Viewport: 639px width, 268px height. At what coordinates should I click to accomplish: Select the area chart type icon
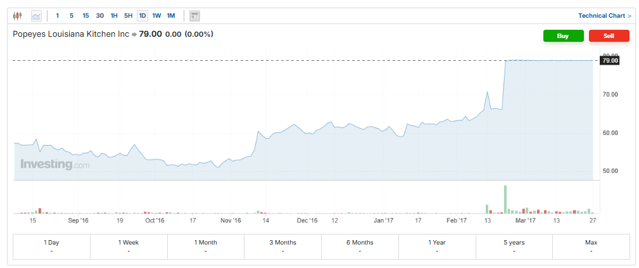(x=36, y=15)
